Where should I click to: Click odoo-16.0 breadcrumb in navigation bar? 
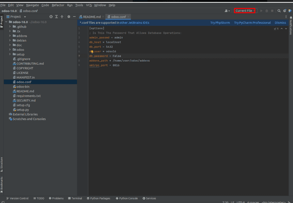pos(9,11)
